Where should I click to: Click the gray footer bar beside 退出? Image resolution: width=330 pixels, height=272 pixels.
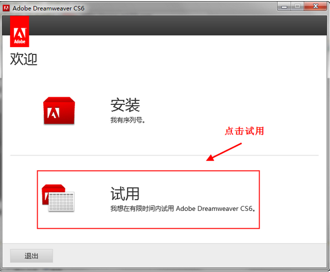tap(189, 256)
